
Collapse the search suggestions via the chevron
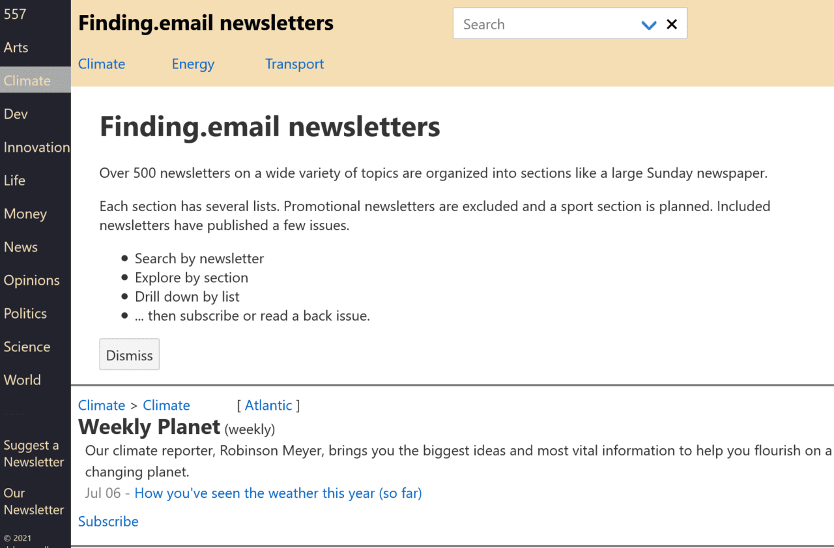[x=649, y=24]
